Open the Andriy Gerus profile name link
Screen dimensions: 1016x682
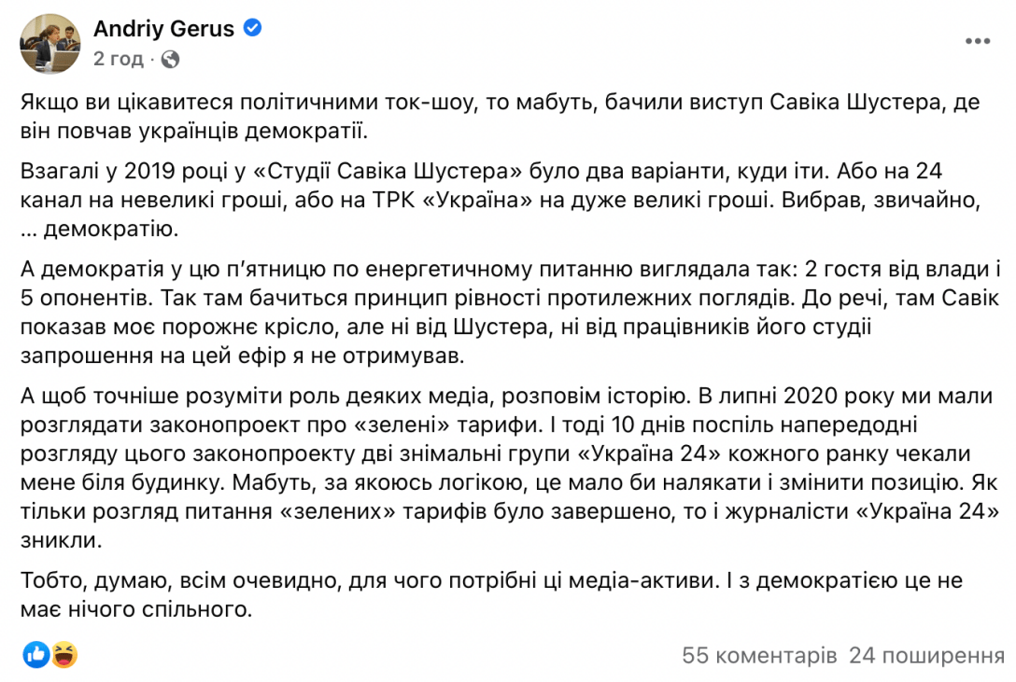click(x=163, y=29)
